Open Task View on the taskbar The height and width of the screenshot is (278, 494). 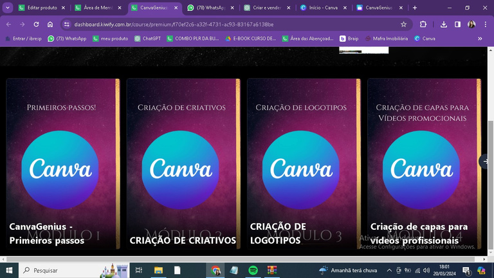(x=139, y=270)
